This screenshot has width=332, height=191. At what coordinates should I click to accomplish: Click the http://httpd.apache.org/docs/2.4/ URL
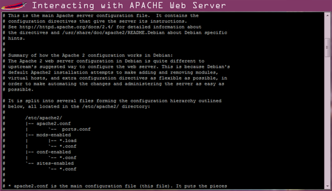click(66, 27)
